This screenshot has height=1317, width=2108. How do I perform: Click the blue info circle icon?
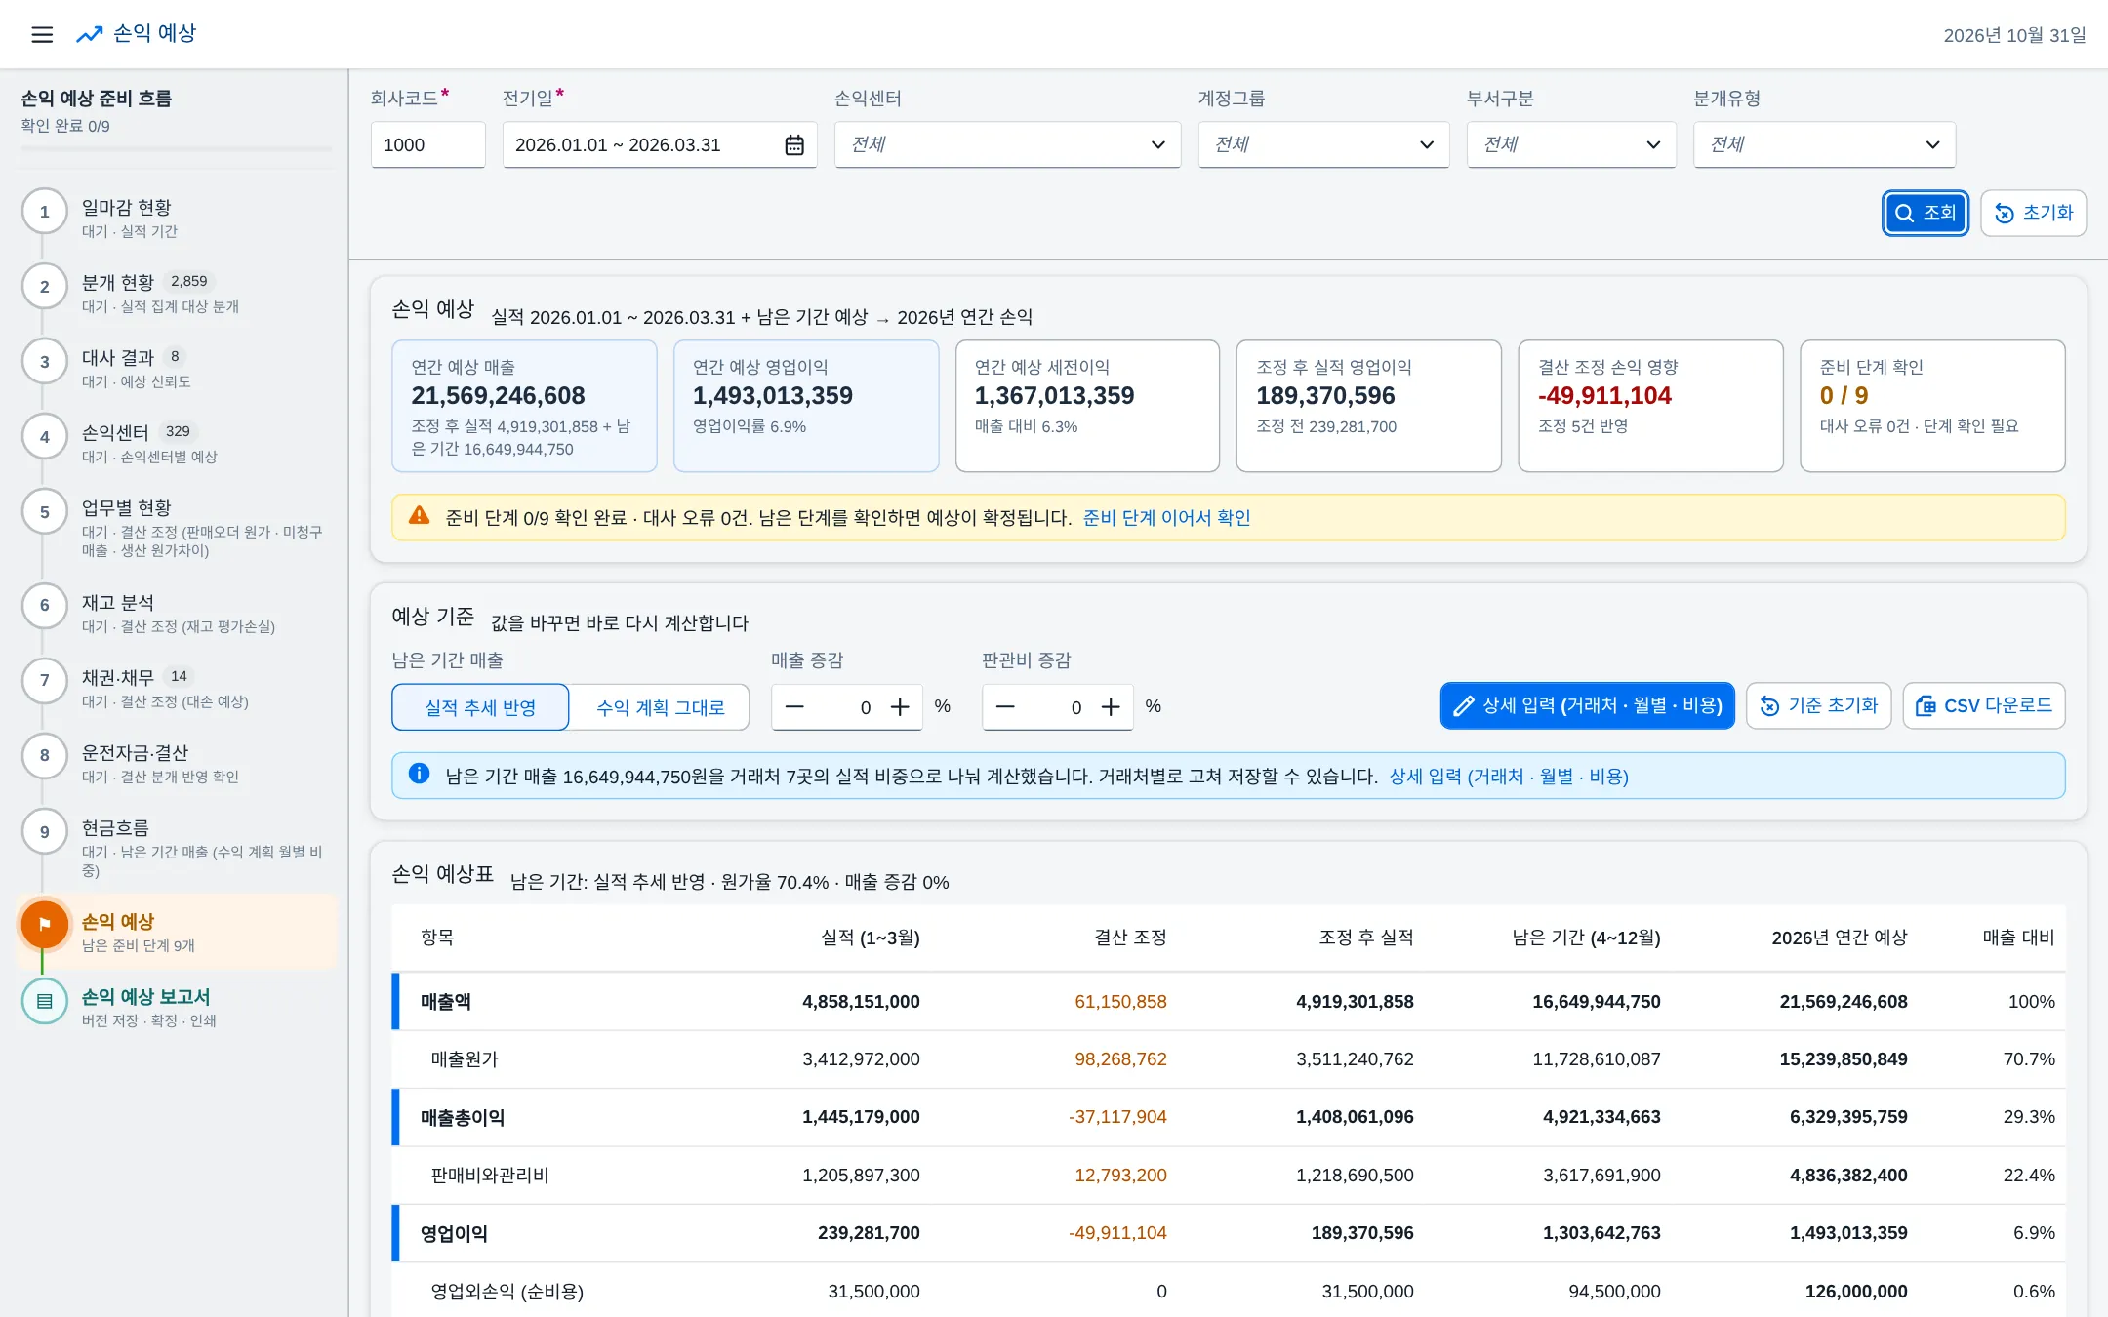(x=419, y=775)
